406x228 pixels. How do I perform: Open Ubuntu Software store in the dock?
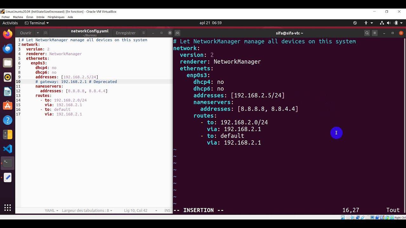(8, 106)
